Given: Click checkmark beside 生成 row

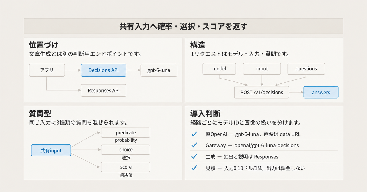Looking at the screenshot, I should tap(194, 157).
